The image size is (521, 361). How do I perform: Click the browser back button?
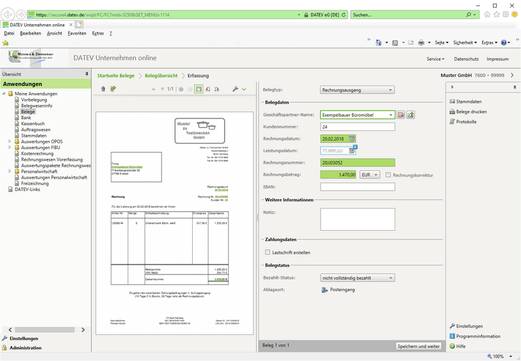tap(8, 14)
